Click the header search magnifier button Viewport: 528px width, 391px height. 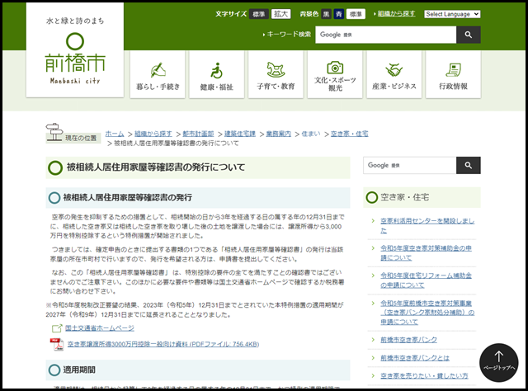click(x=468, y=34)
